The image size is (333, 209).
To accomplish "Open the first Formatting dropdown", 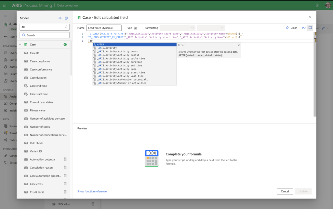I will [x=177, y=28].
